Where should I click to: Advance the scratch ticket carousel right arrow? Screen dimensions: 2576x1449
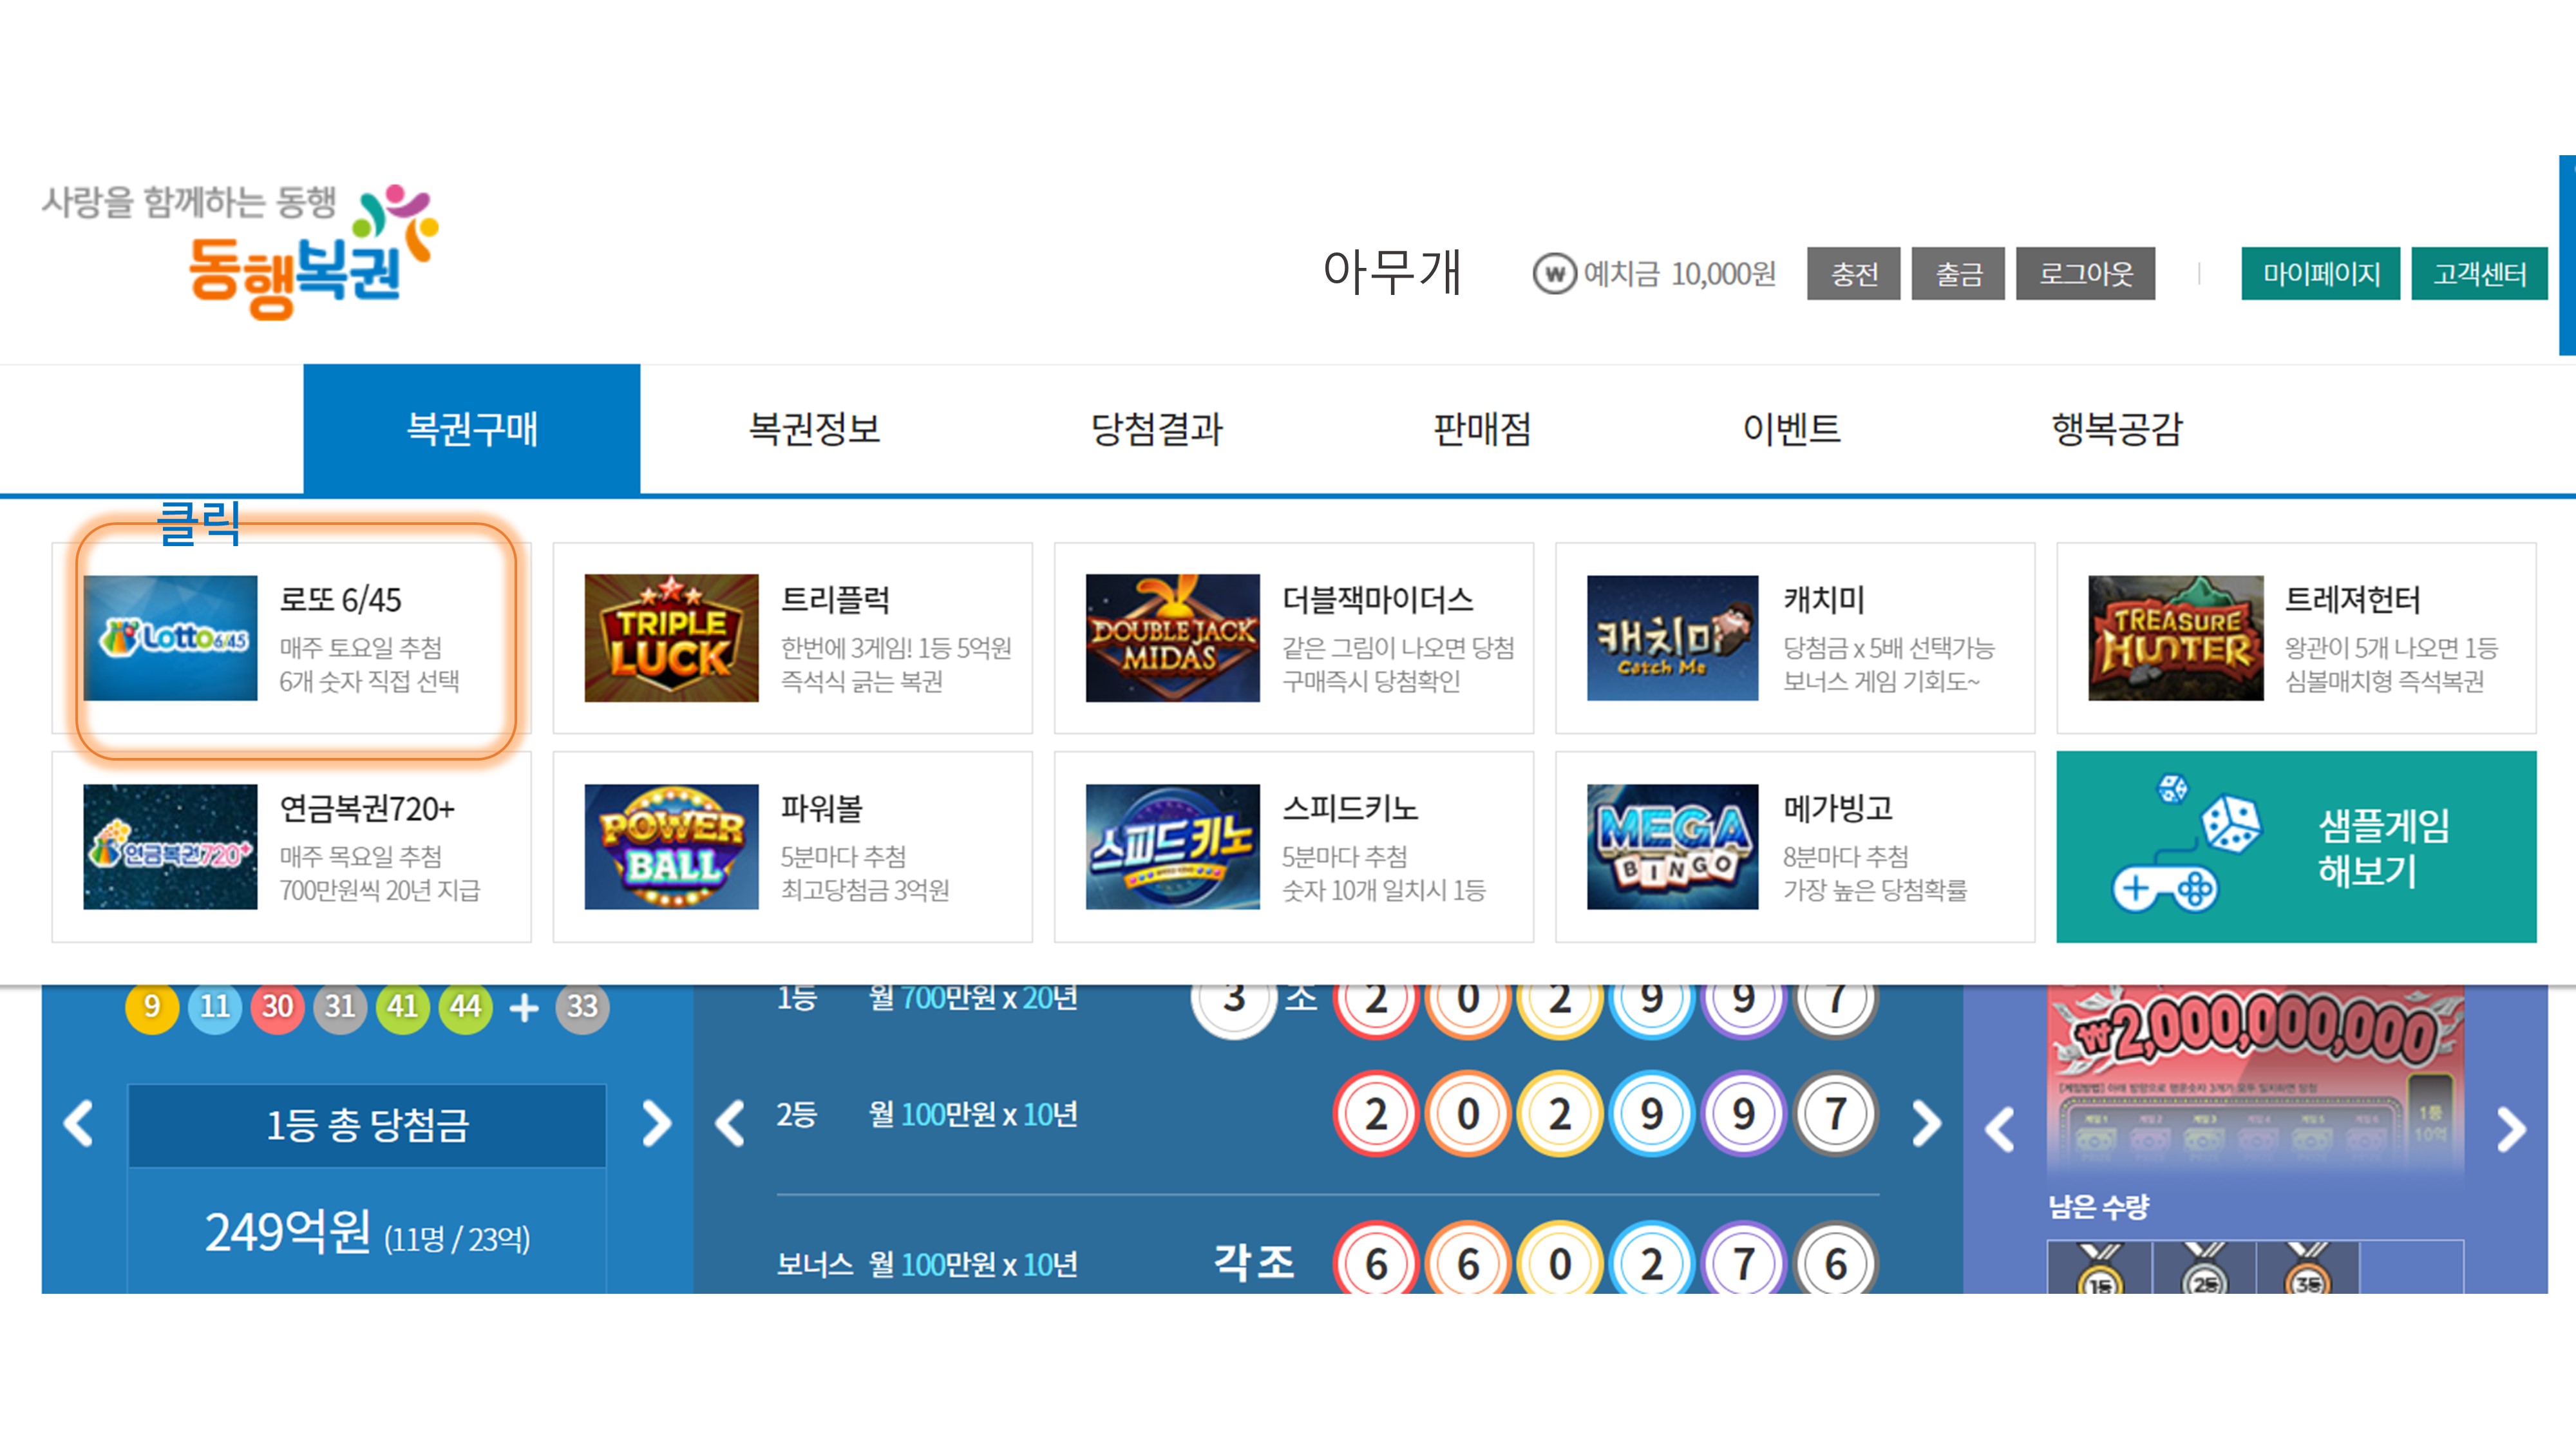click(x=2511, y=1130)
